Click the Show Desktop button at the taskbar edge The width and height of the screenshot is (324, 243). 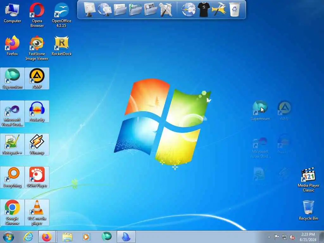[322, 237]
